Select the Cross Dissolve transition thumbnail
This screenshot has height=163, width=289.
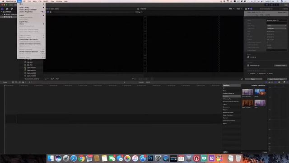coord(247,92)
